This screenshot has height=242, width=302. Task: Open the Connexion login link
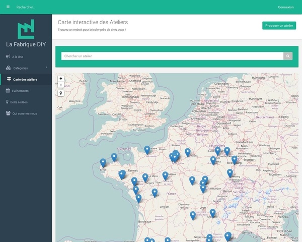coord(285,7)
